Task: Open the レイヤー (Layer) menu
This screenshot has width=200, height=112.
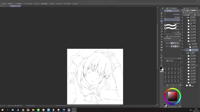Action: coord(36,4)
